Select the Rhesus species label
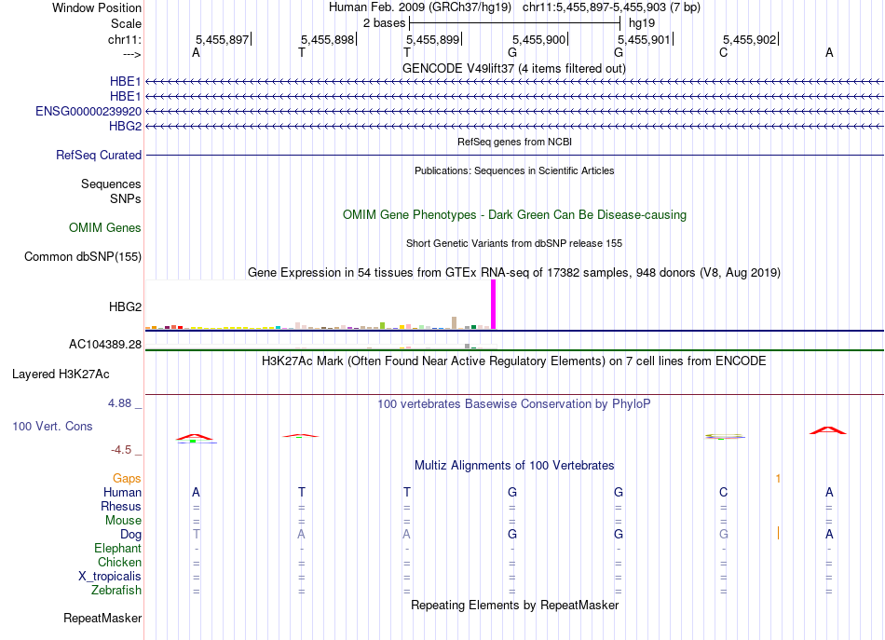Image resolution: width=885 pixels, height=640 pixels. (121, 506)
